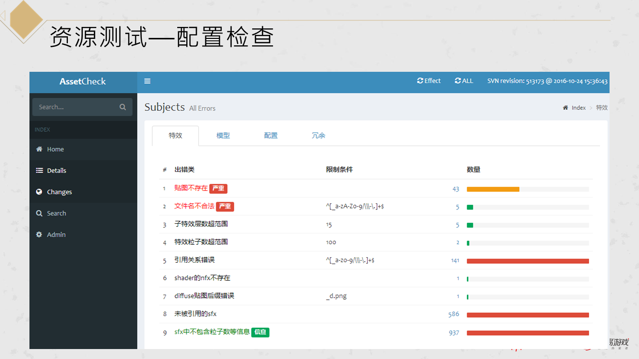Screen dimensions: 639x359
Task: Click the orange progress bar for 贴图不存在
Action: [493, 189]
